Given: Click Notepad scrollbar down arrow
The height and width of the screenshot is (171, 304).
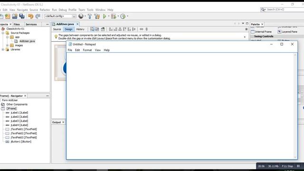Looking at the screenshot, I should [x=295, y=157].
